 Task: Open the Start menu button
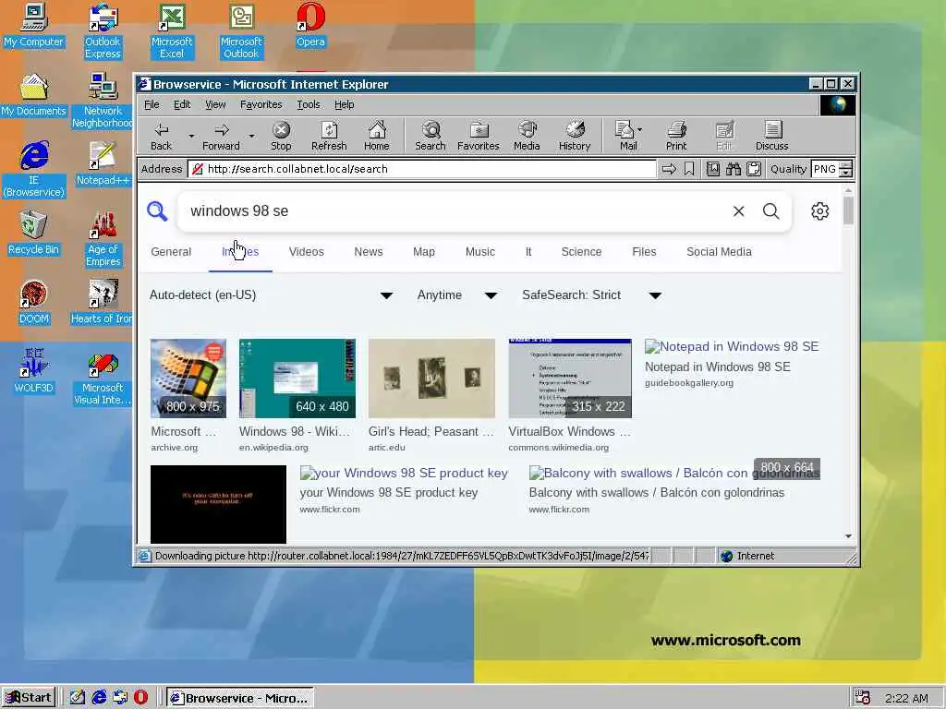(x=29, y=698)
